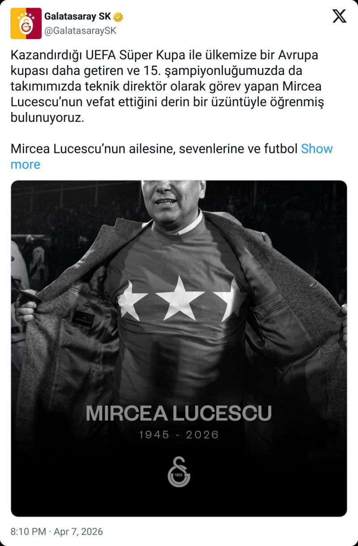Screen dimensions: 358x546
Task: Open the Mircea Lucescu memorial image
Action: (179, 348)
